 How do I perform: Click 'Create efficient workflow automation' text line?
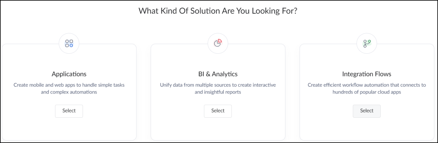(x=367, y=85)
